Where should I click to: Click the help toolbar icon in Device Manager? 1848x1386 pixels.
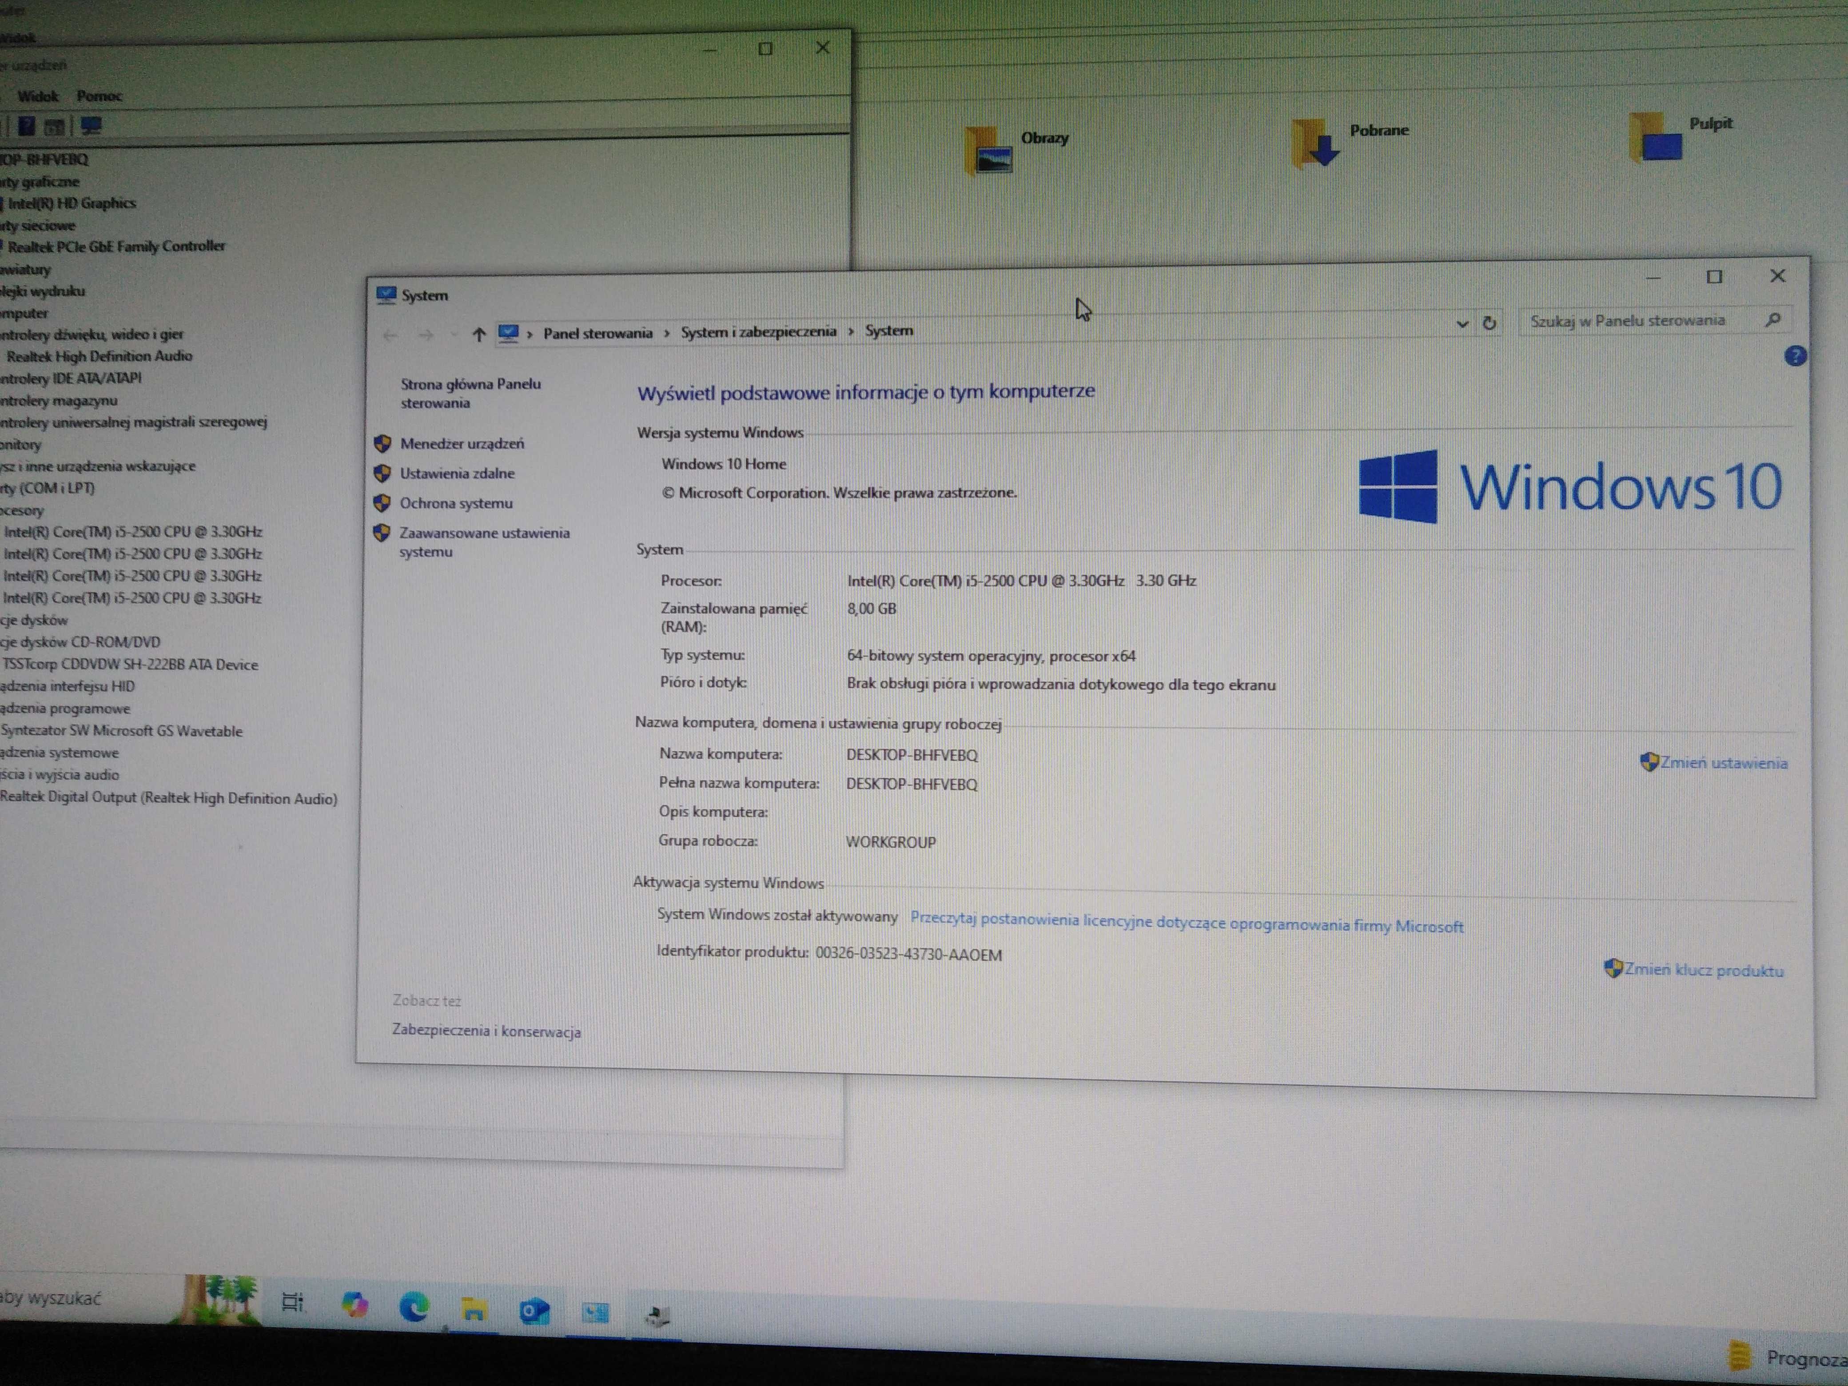tap(27, 125)
